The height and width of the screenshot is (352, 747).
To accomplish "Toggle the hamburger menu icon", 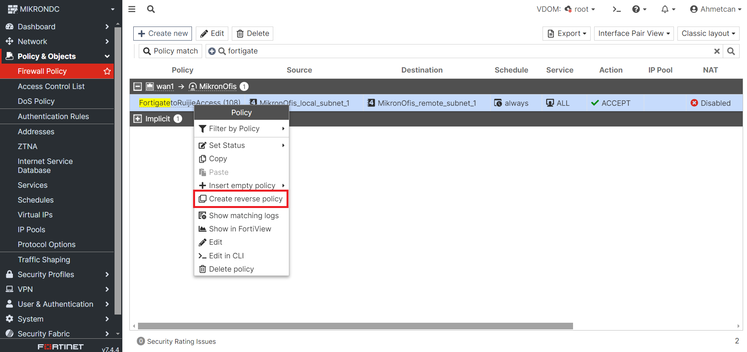I will [x=132, y=9].
